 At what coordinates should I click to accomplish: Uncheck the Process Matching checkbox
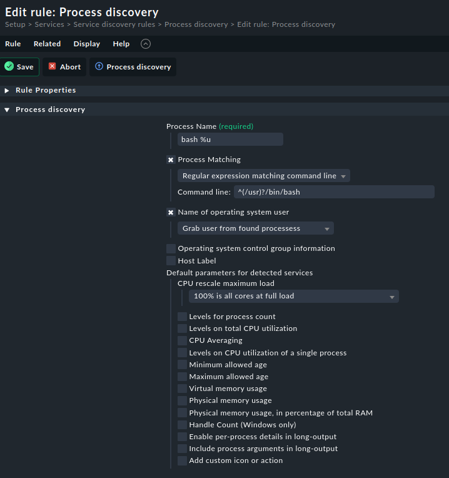pyautogui.click(x=171, y=160)
